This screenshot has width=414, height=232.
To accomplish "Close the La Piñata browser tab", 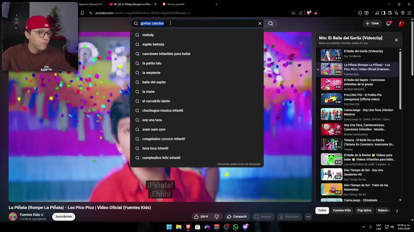I will 155,4.
